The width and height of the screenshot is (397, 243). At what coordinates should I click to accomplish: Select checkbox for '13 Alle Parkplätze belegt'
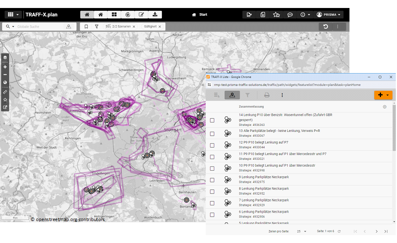212,134
